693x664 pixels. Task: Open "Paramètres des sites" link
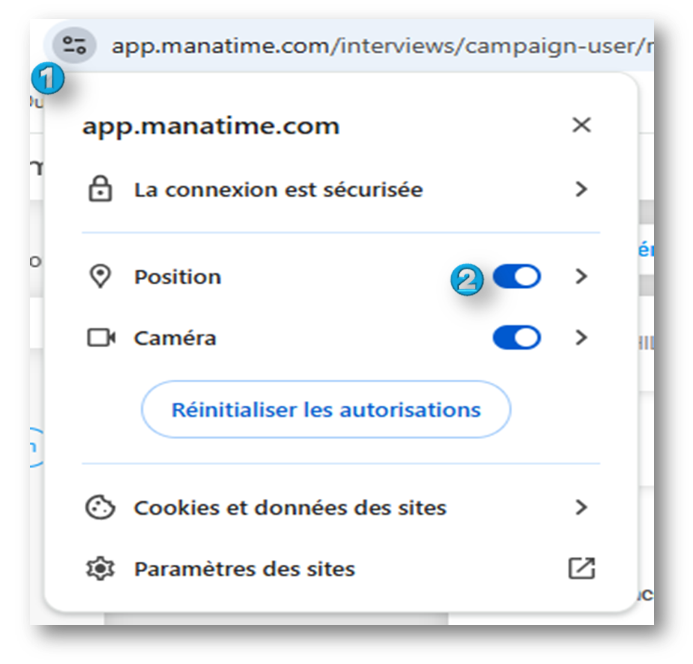tap(244, 568)
